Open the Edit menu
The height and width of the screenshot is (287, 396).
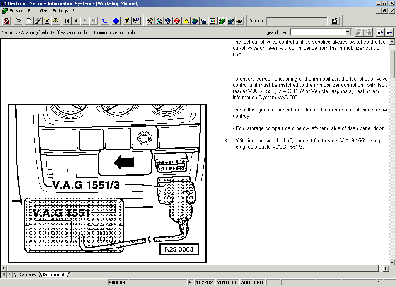tap(31, 11)
